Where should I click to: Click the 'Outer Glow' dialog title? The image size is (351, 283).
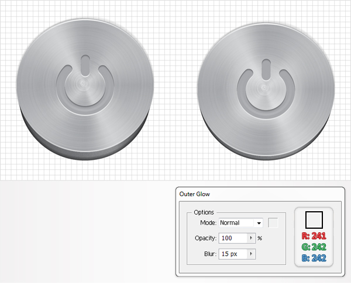pyautogui.click(x=195, y=194)
